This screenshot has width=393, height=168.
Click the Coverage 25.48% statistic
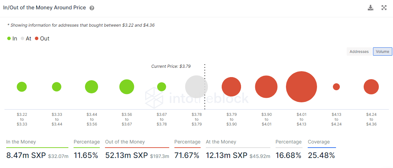pyautogui.click(x=321, y=155)
